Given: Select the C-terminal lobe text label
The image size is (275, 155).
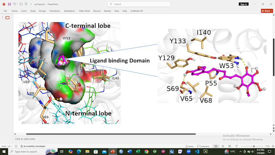Looking at the screenshot, I should pos(88,26).
